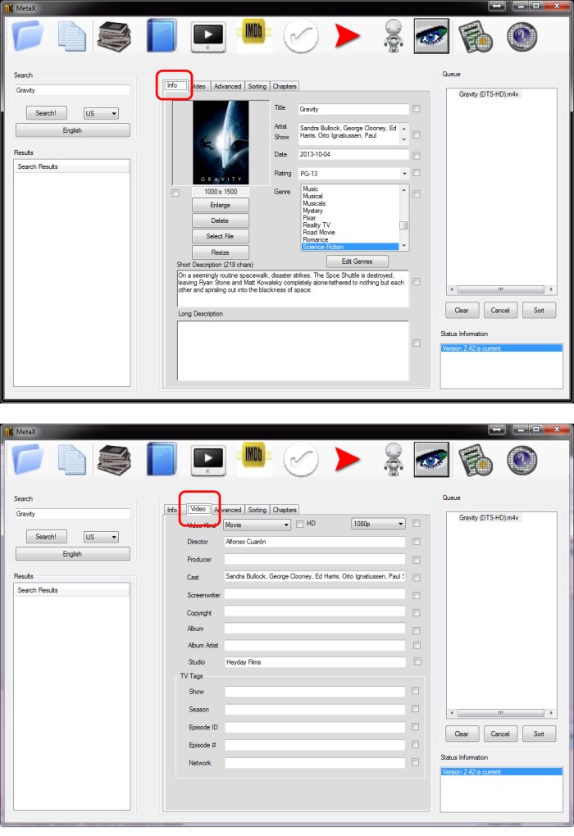Tick the checkbox beside the Rating dropdown

[416, 173]
